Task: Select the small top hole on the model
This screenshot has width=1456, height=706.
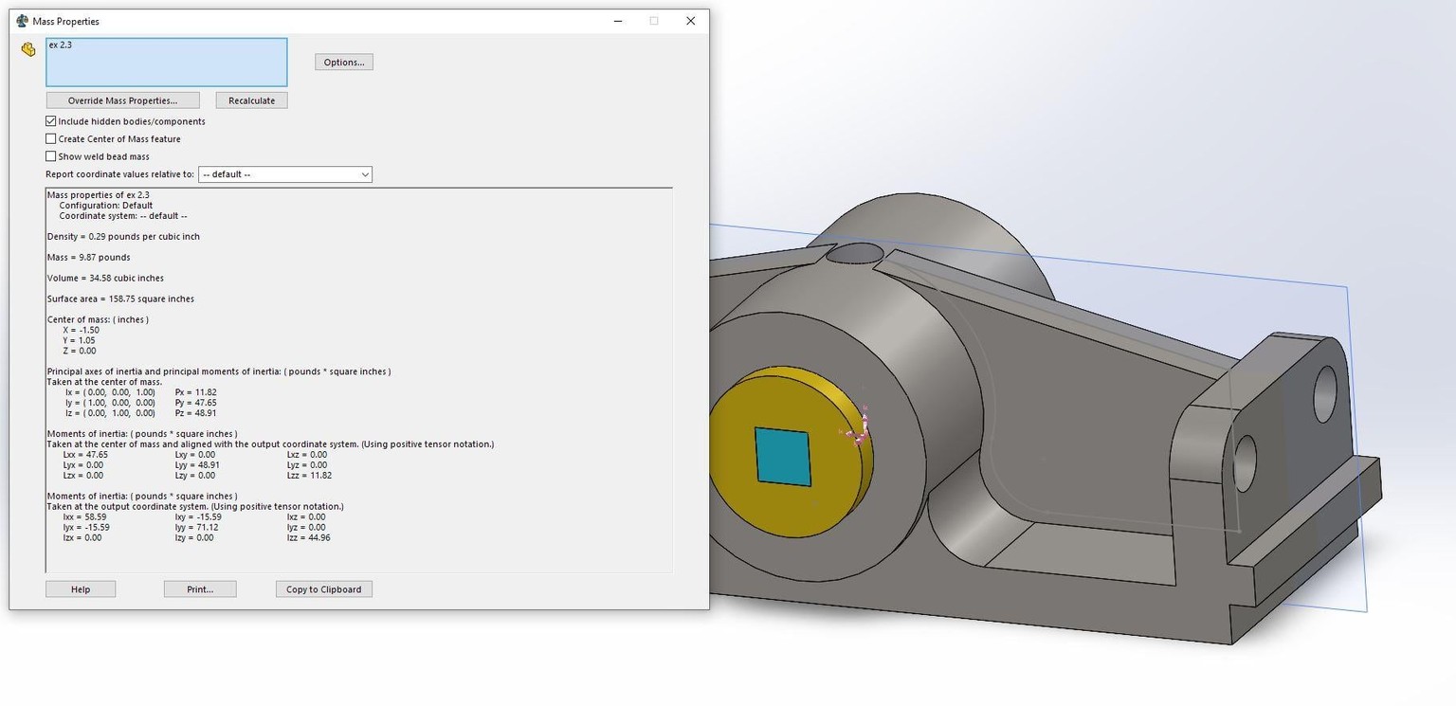Action: click(x=854, y=253)
